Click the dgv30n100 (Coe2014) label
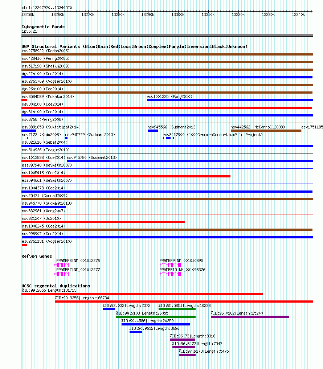 pos(42,104)
